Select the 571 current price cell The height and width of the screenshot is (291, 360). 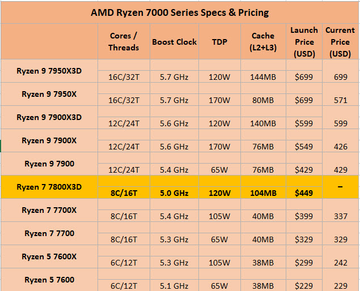(x=341, y=100)
